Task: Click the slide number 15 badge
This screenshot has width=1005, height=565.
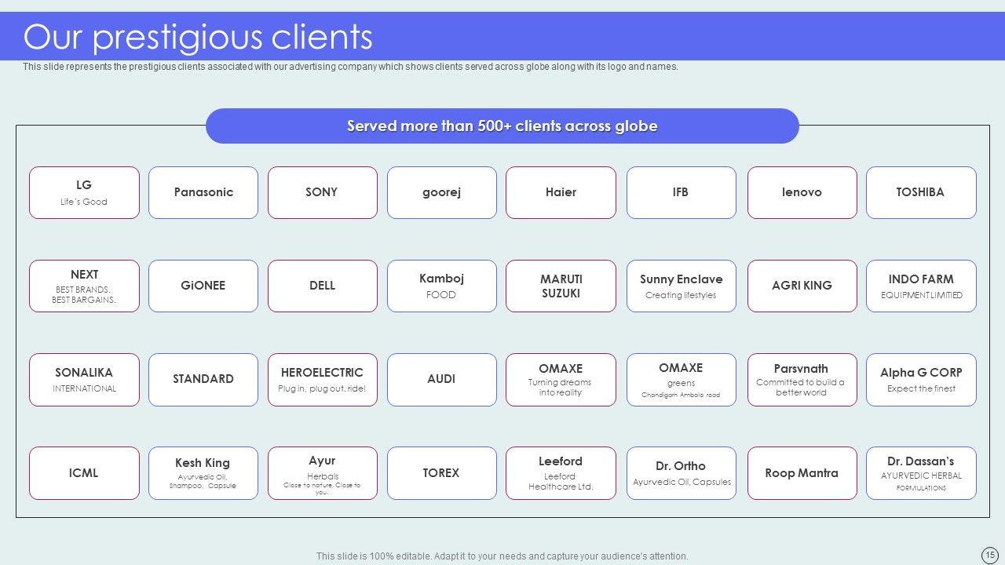Action: point(989,554)
